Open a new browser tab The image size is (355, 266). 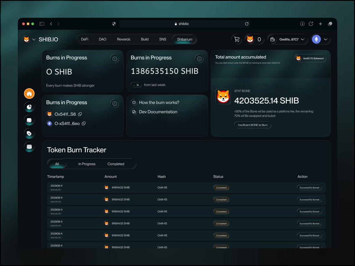click(x=320, y=24)
